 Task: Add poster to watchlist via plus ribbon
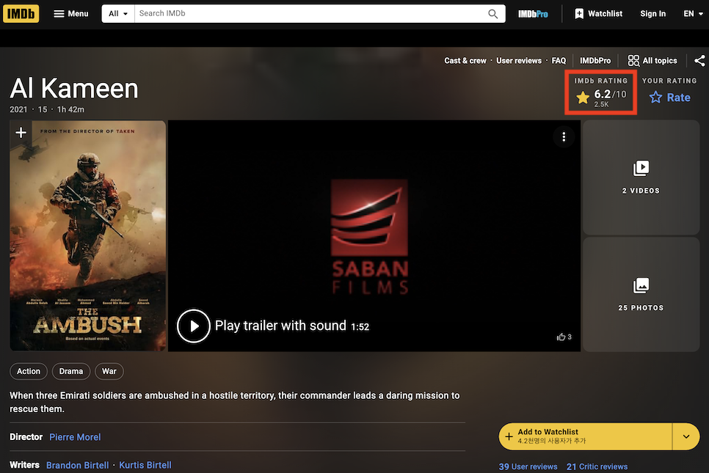pos(21,133)
